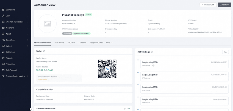Expand the User submenu chevron
The image size is (233, 111).
[x=28, y=16]
